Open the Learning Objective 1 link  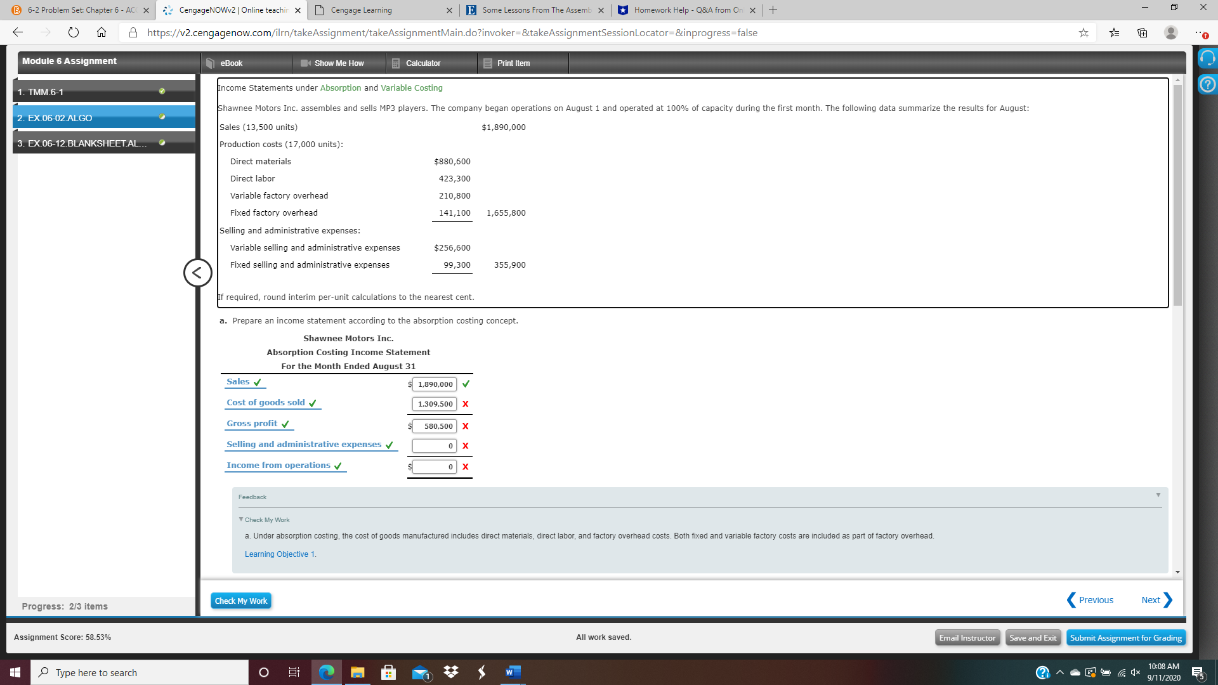280,554
